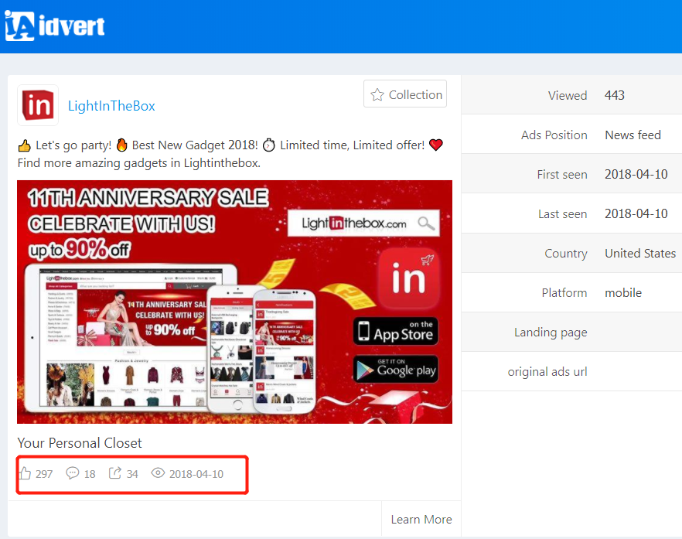Viewport: 682px width, 539px height.
Task: Click the fire emoji in ad text
Action: (x=122, y=145)
